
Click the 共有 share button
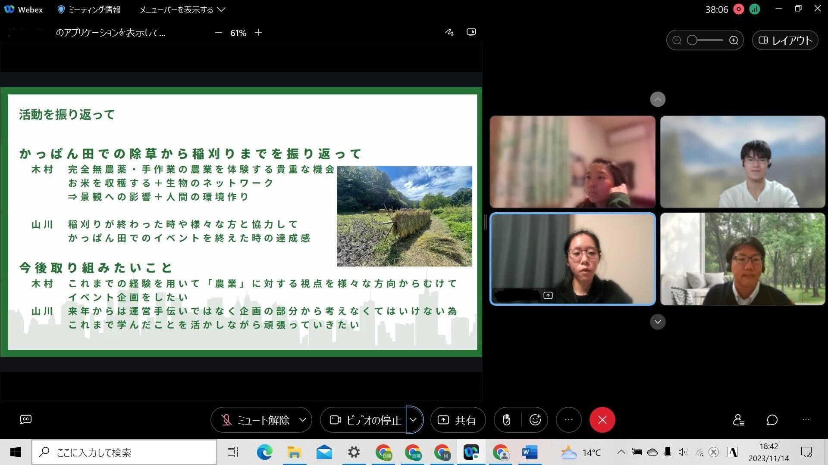click(x=458, y=420)
